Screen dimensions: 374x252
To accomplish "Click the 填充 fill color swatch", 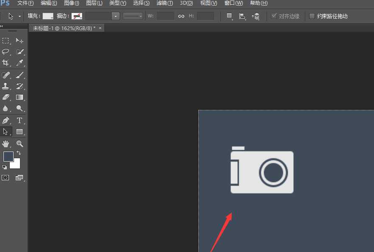I will (48, 16).
